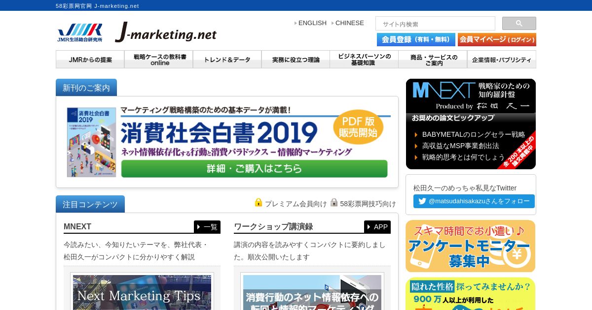Open 戦略的思考とは何でしょう link
Screen dimensions: 592x310
464,157
